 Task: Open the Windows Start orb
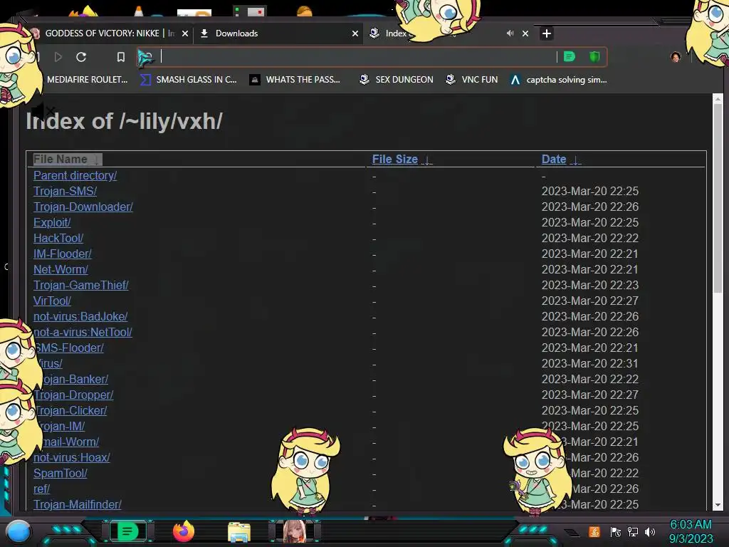19,531
